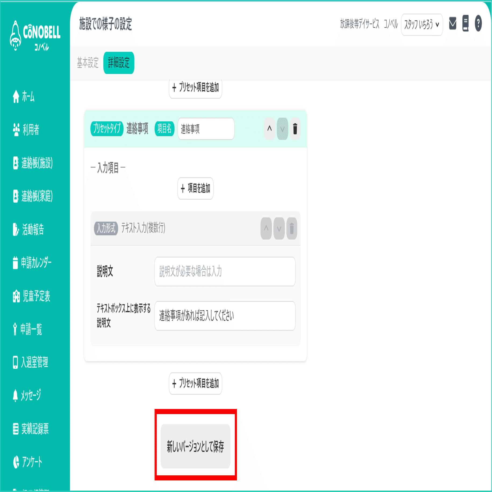Image resolution: width=492 pixels, height=492 pixels.
Task: Open 連絡帳(施設) in the sidebar
Action: pyautogui.click(x=33, y=163)
